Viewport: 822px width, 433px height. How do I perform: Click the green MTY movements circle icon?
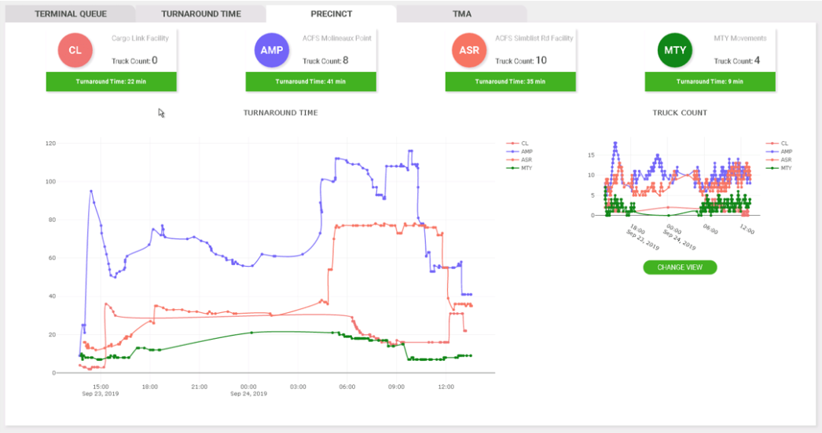[x=675, y=50]
